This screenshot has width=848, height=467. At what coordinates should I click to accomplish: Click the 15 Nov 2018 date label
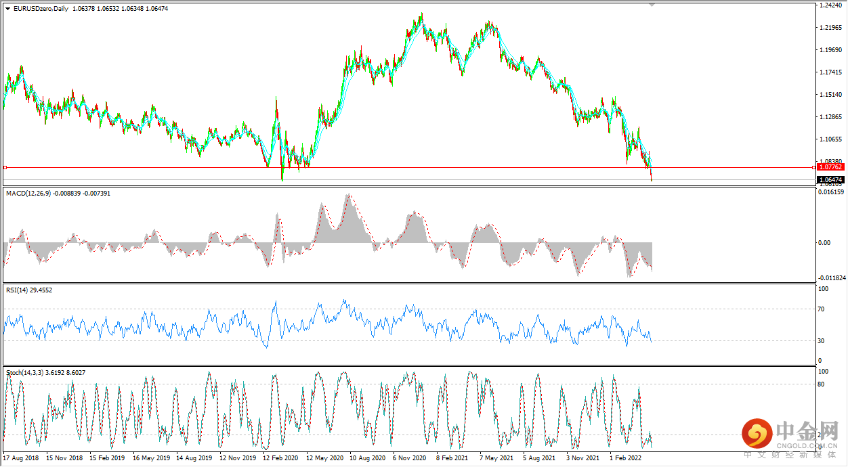pyautogui.click(x=64, y=458)
